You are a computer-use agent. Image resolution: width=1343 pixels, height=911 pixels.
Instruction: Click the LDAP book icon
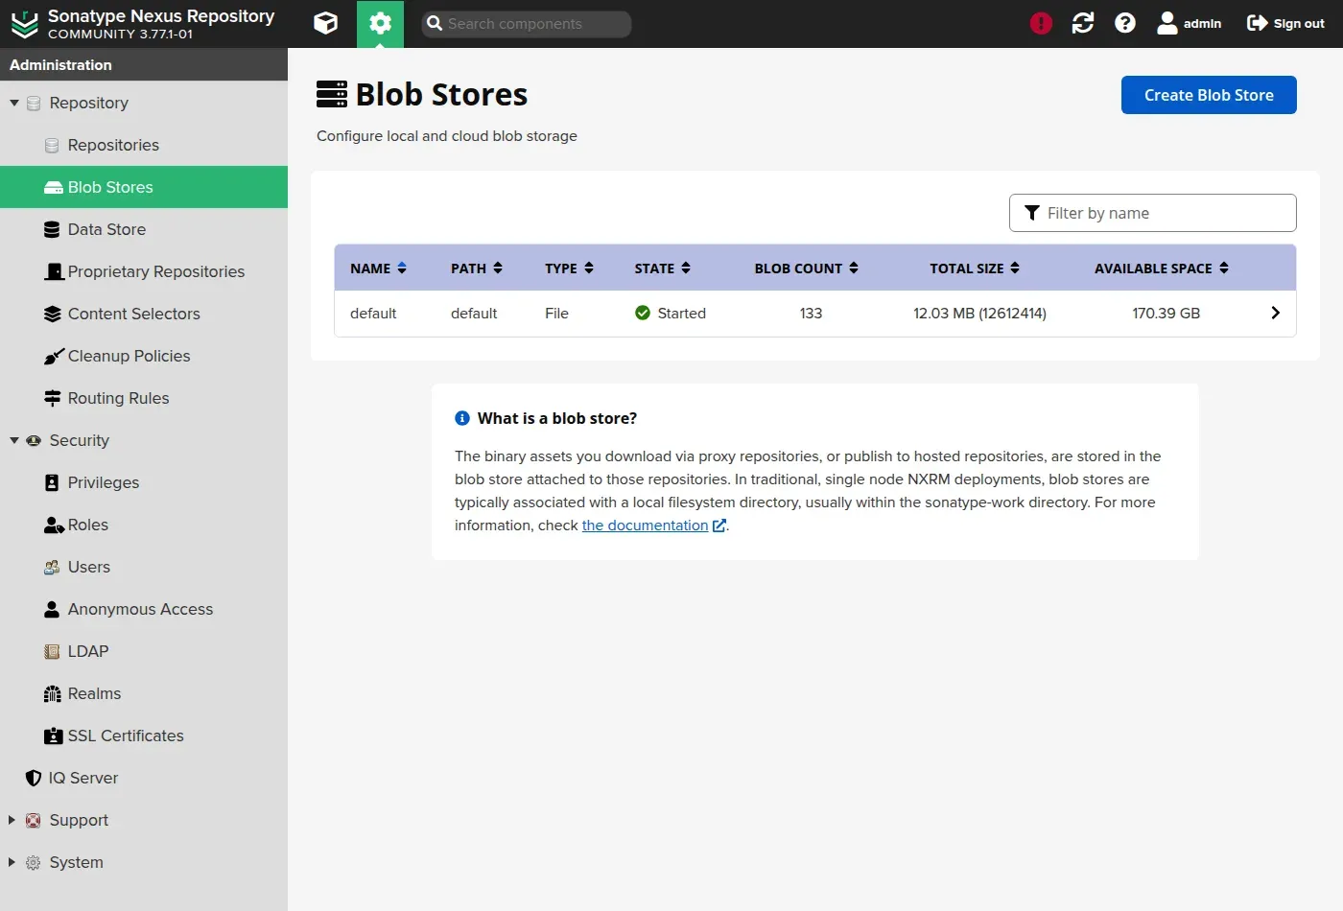click(x=52, y=651)
